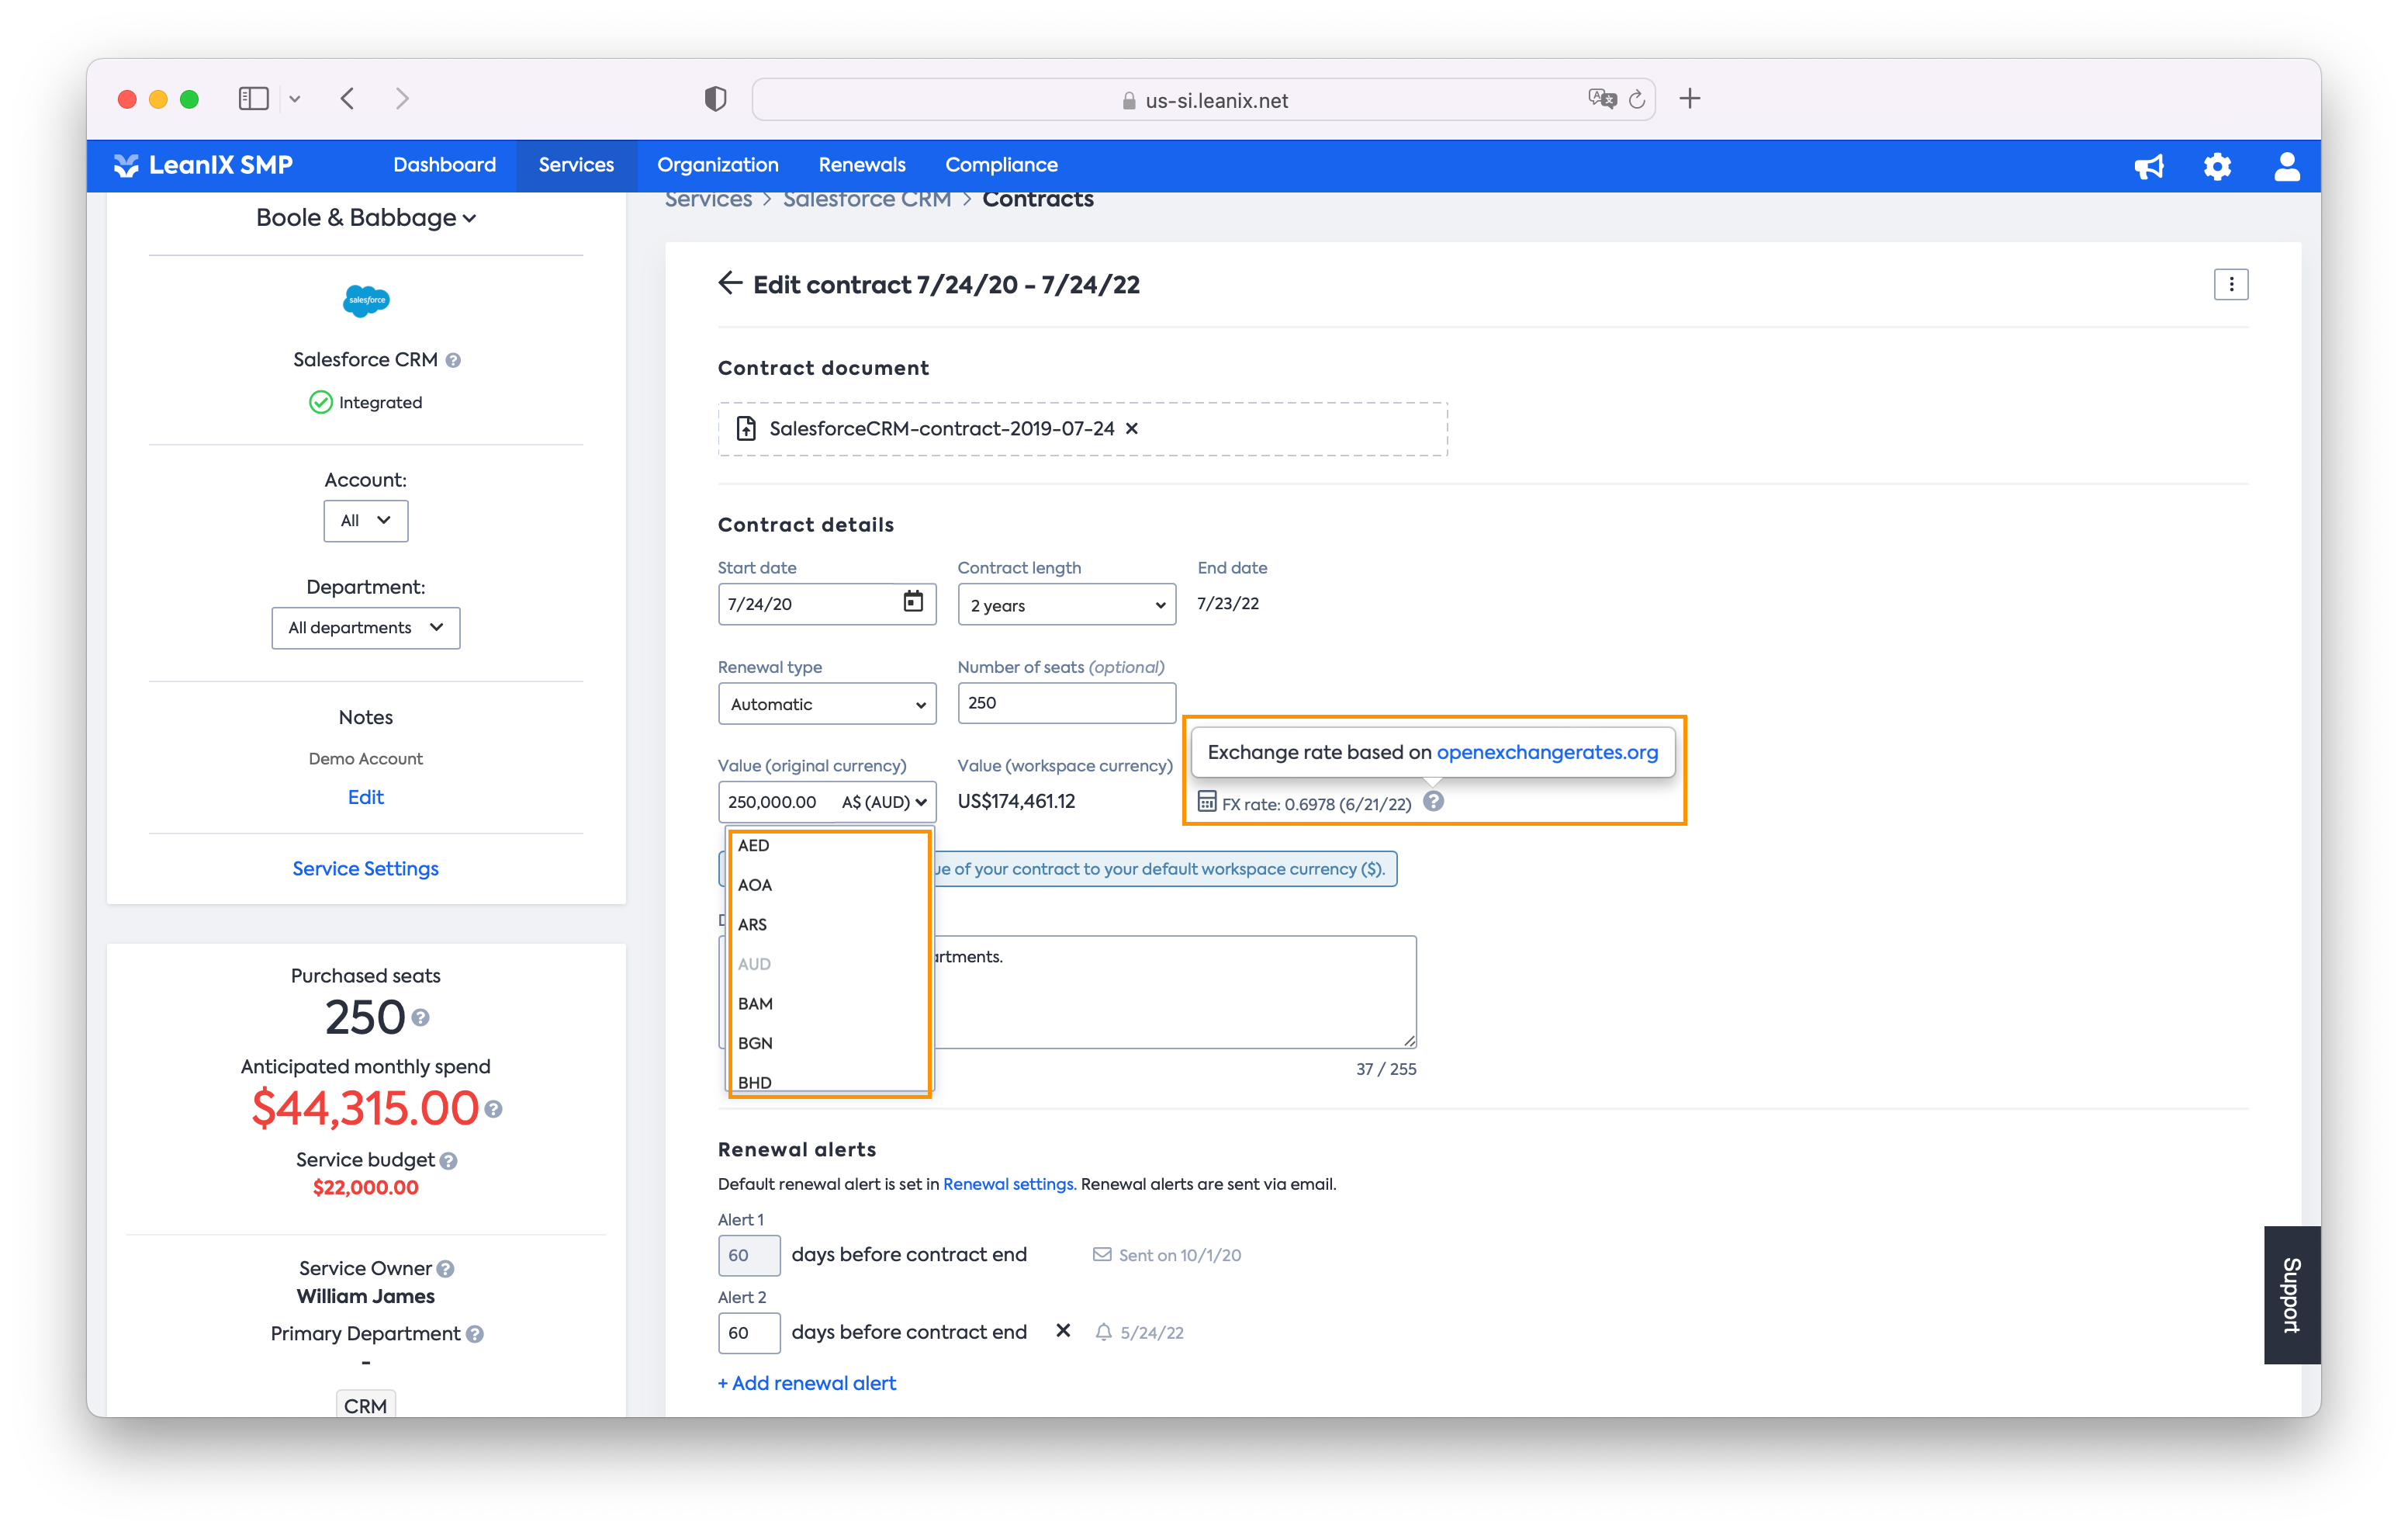Open the Renewals tab

pyautogui.click(x=862, y=165)
